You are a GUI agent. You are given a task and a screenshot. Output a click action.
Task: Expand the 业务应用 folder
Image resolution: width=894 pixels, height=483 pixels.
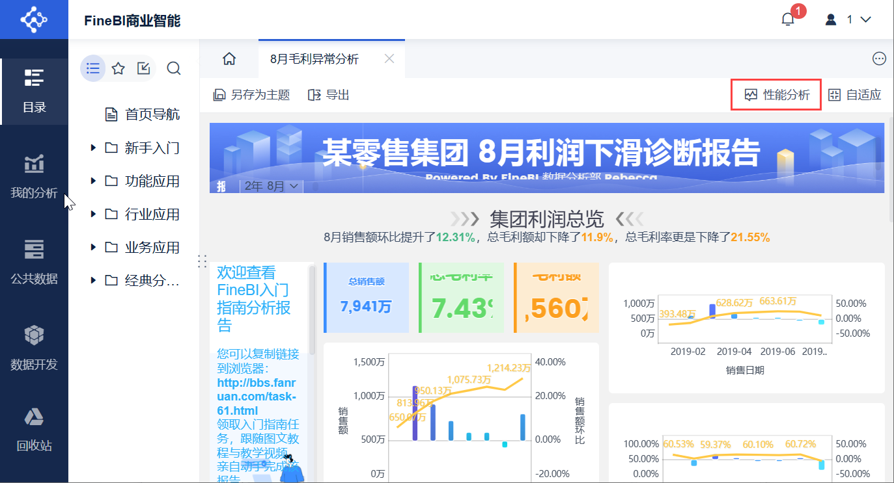coord(93,248)
